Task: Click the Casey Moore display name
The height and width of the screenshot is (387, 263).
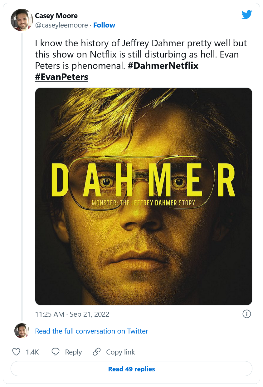Action: pyautogui.click(x=56, y=16)
